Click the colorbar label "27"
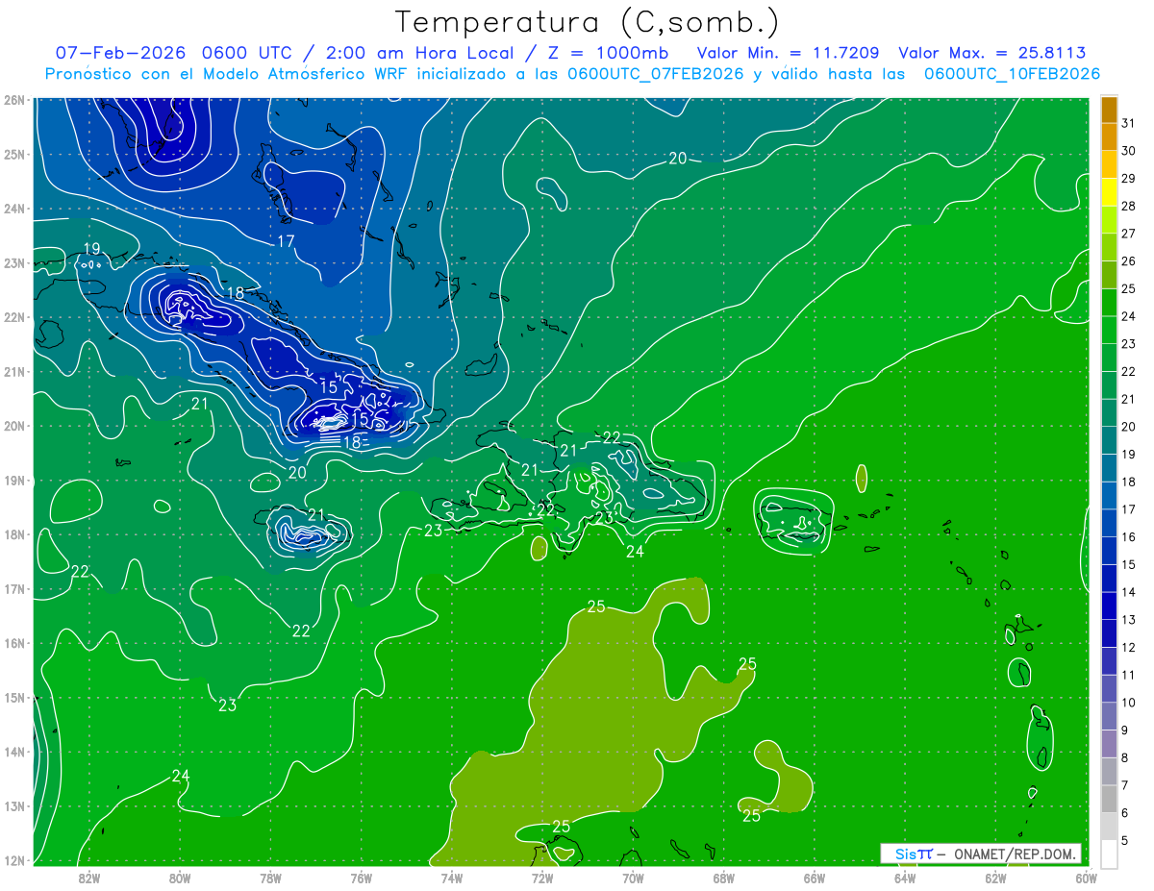Image resolution: width=1154 pixels, height=891 pixels. (x=1128, y=234)
